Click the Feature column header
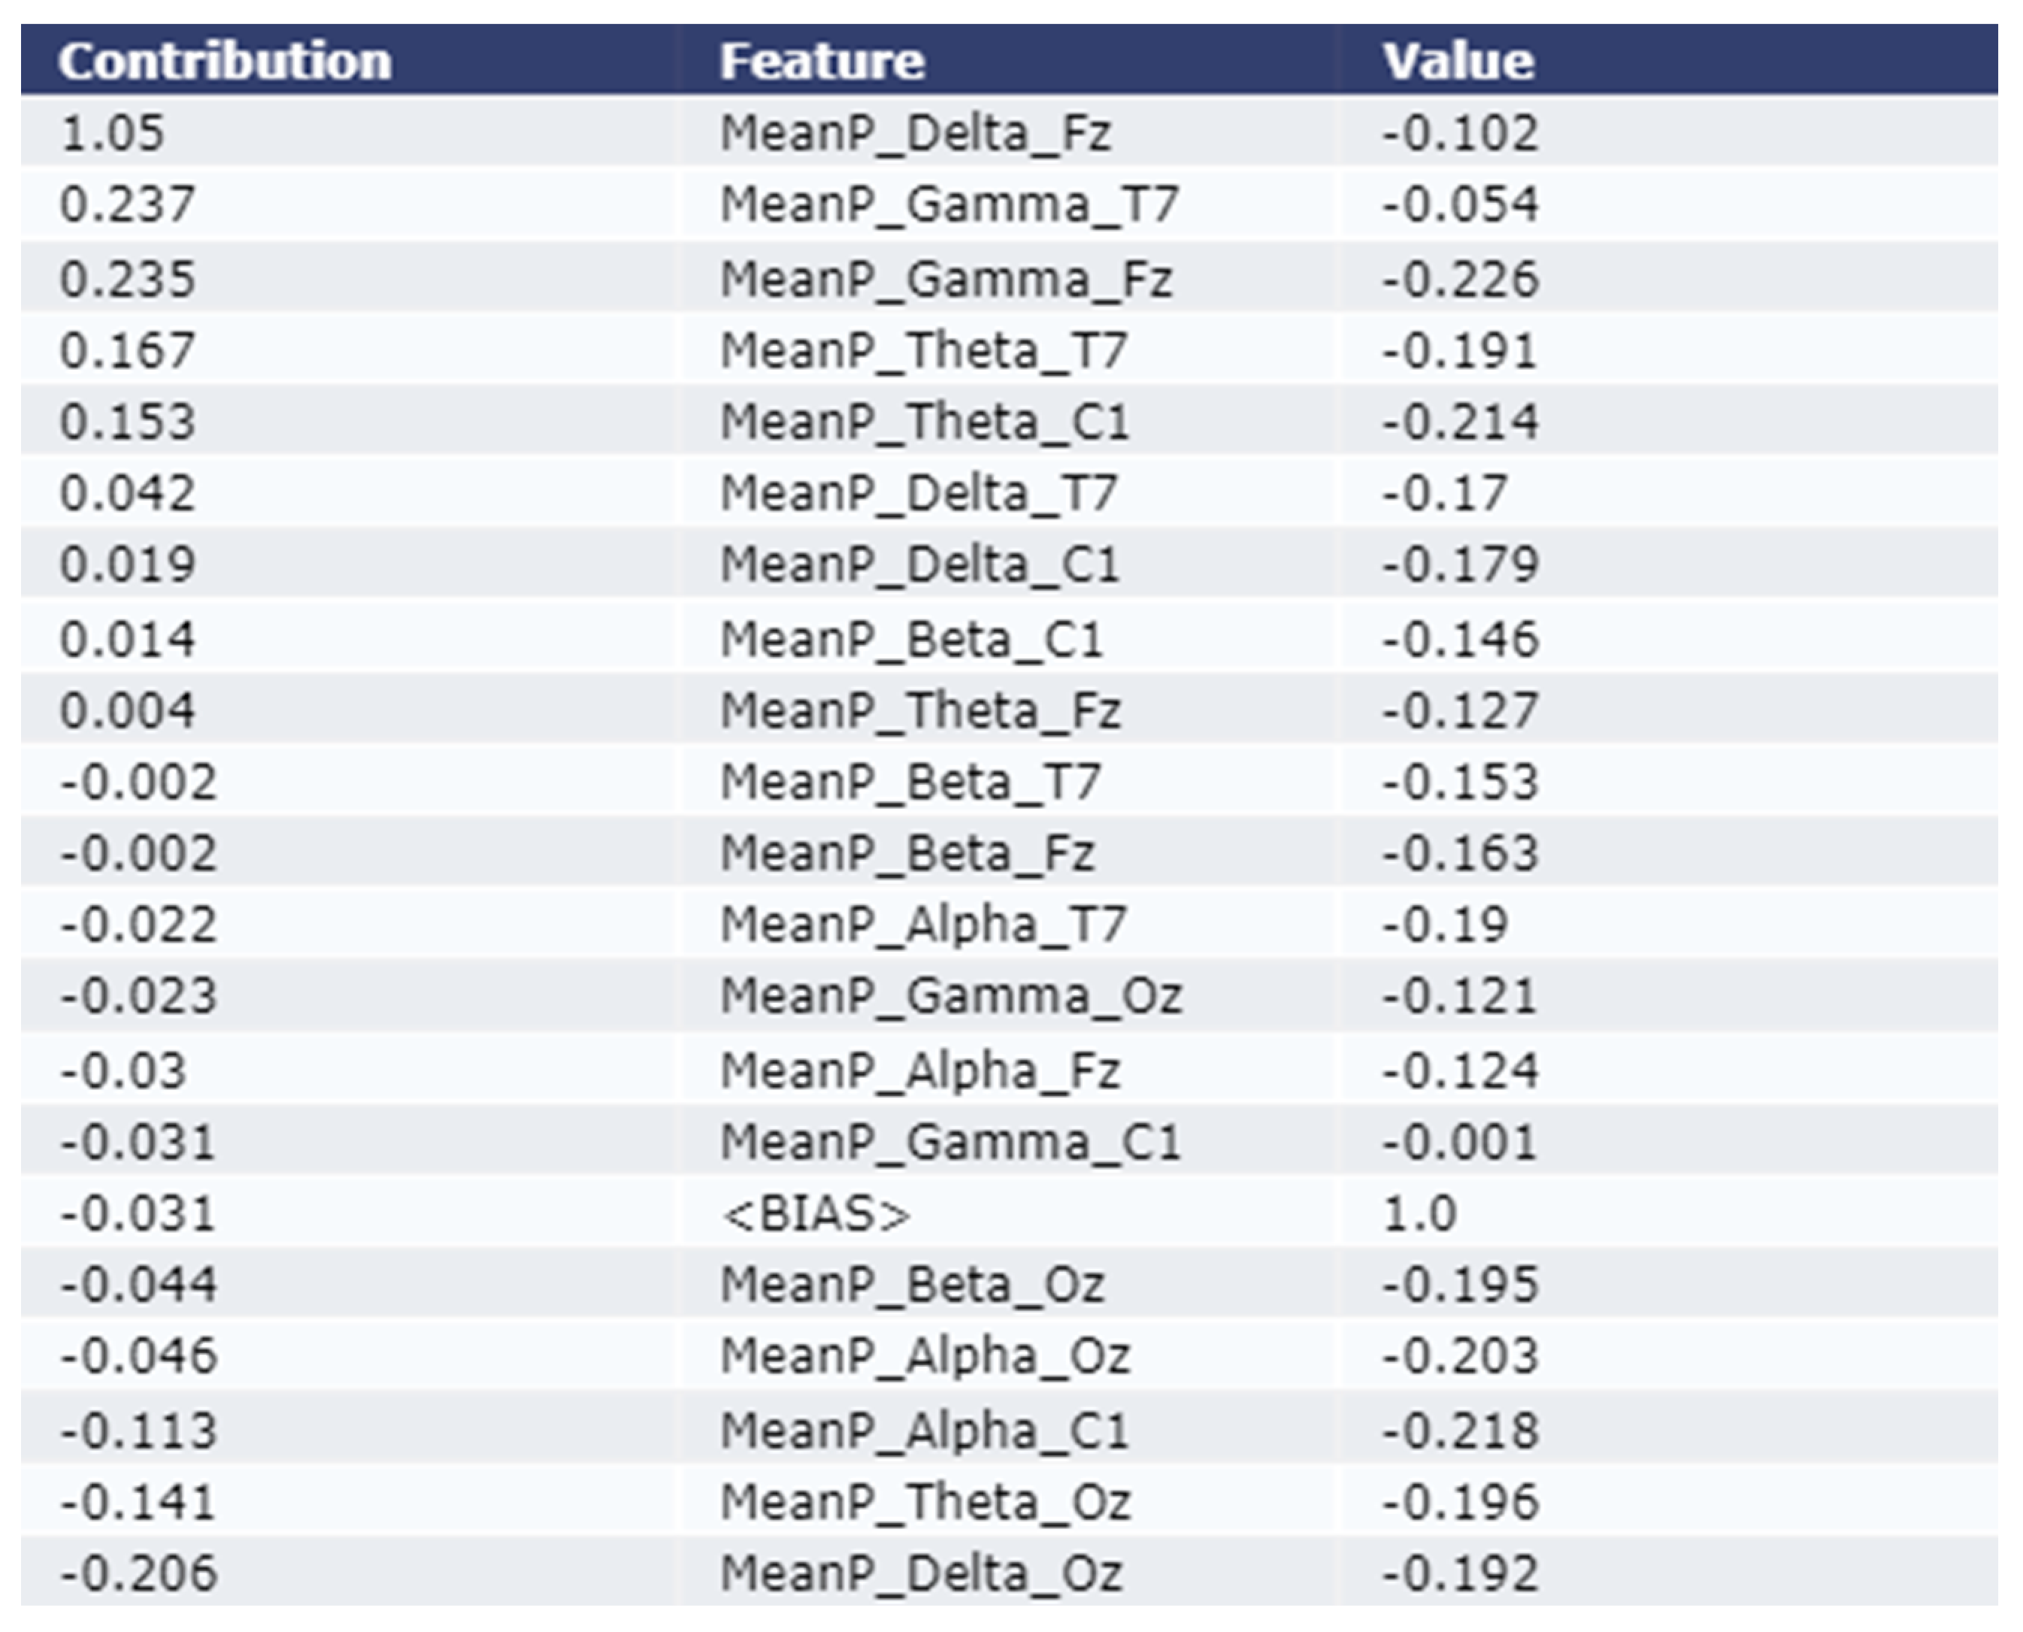2023x1632 pixels. click(822, 61)
